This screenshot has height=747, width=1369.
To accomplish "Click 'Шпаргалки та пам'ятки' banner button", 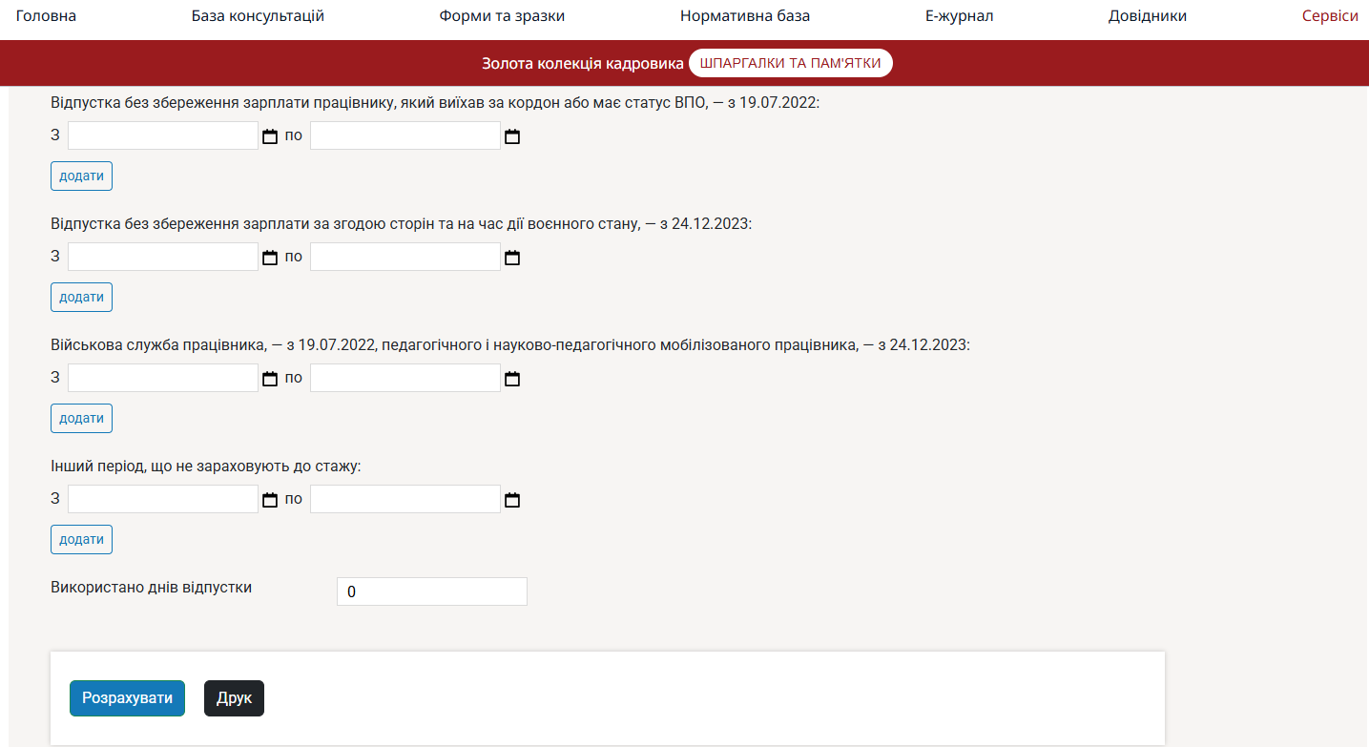I will [x=790, y=63].
